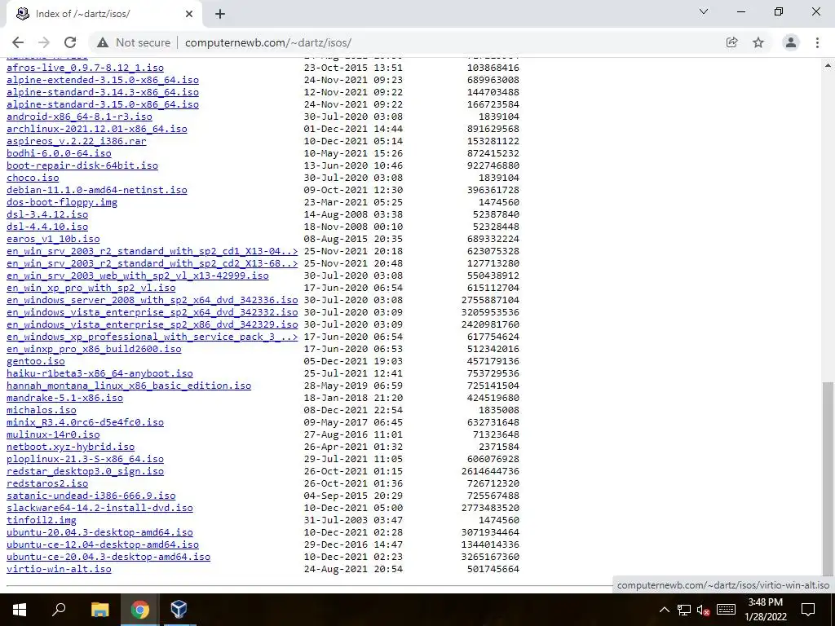Open archlinux-2021.12.01-x86_64.iso link

click(97, 129)
